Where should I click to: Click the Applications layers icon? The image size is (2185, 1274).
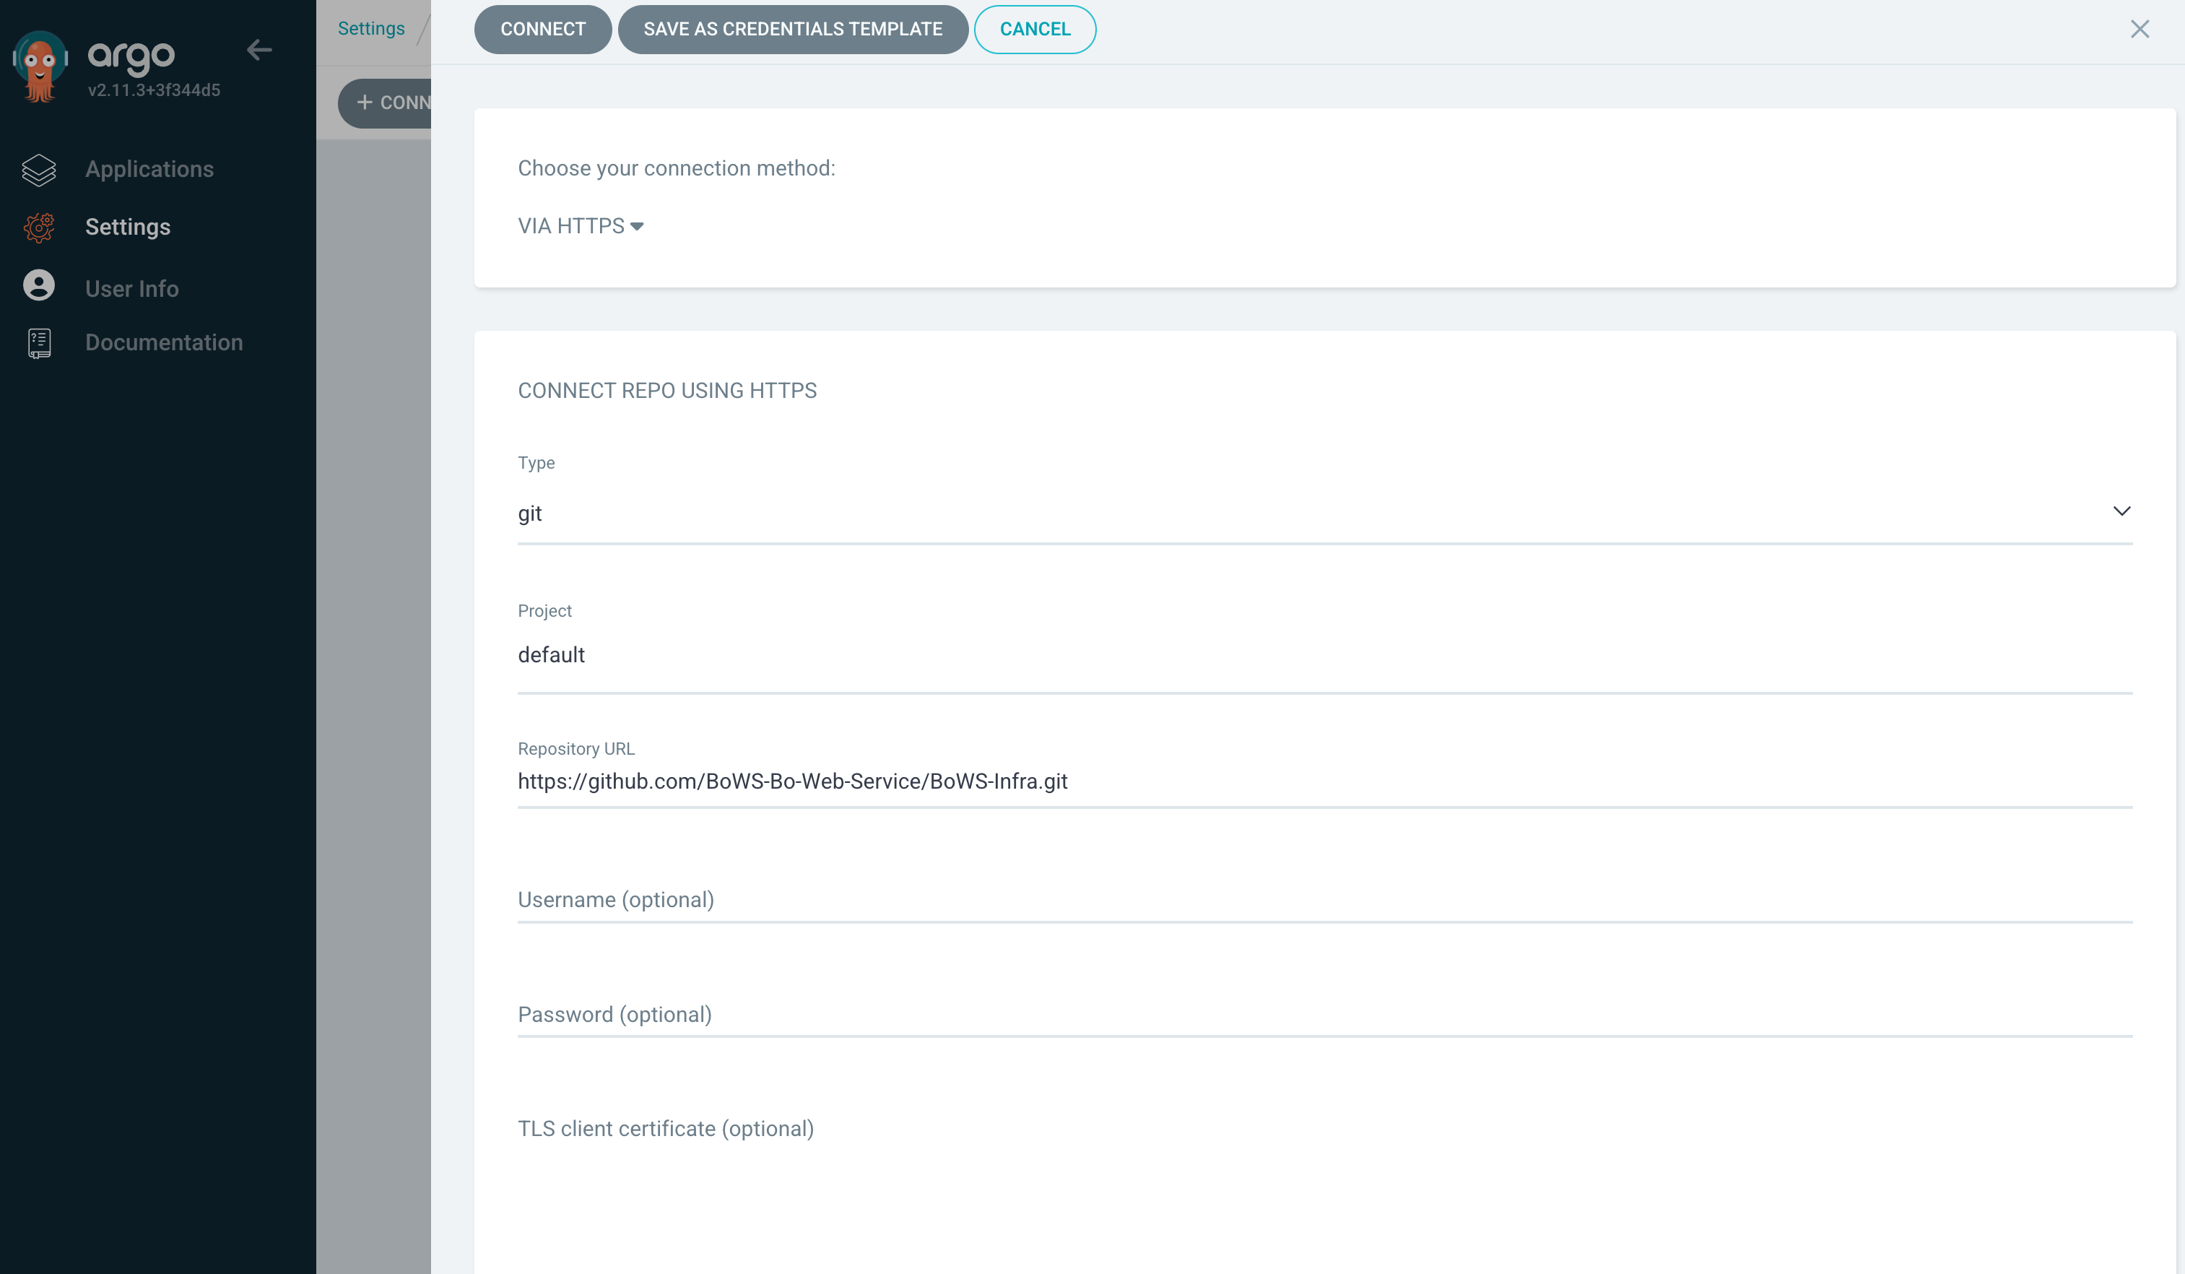39,170
